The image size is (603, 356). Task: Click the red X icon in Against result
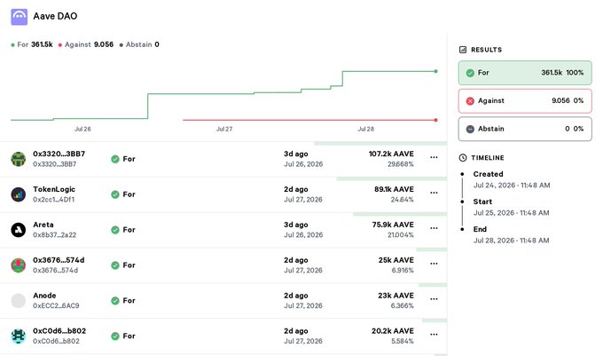(470, 101)
